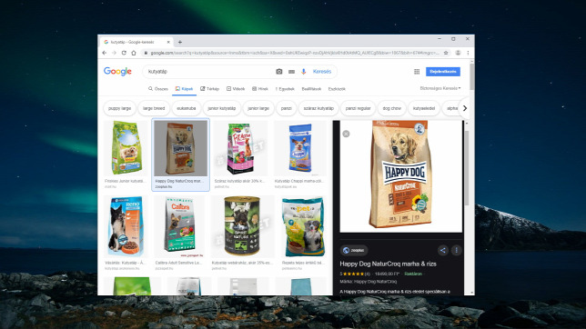Open the Google apps grid icon
The width and height of the screenshot is (586, 329).
pos(417,71)
